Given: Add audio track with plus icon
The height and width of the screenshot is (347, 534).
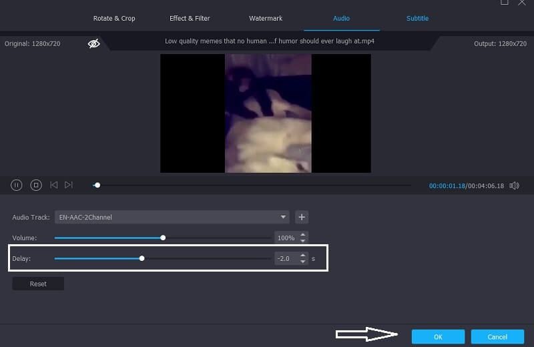Looking at the screenshot, I should point(302,218).
